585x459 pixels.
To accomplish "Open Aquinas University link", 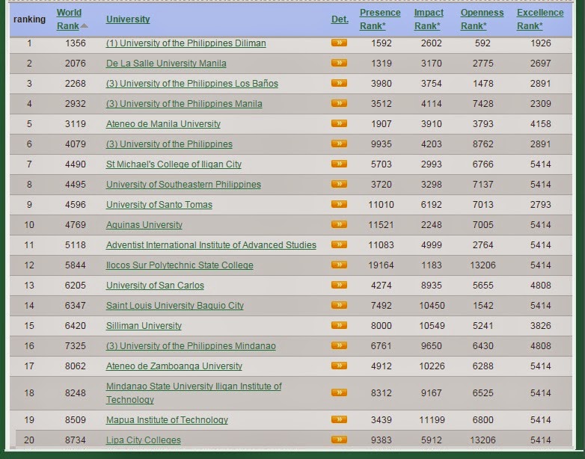I will pyautogui.click(x=144, y=224).
